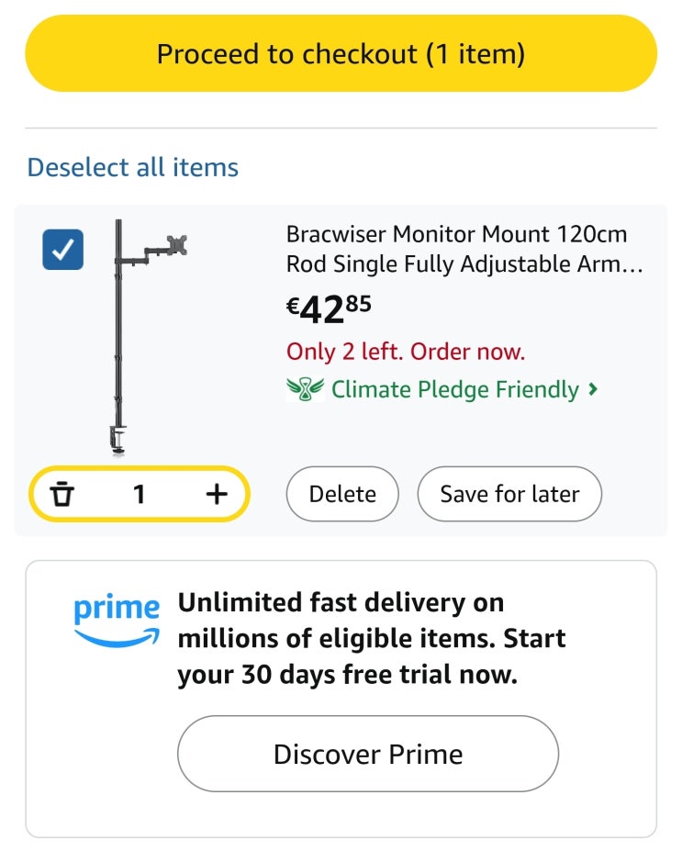Open the monitor mount product thumbnail

148,337
